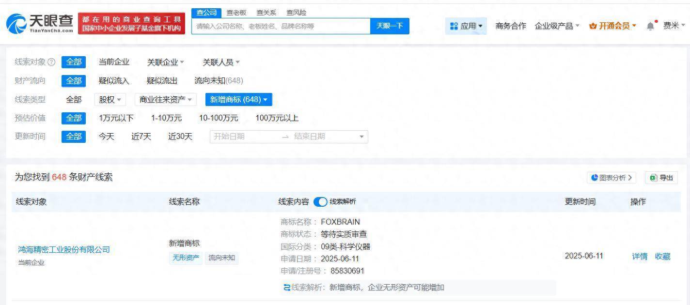This screenshot has width=690, height=305.
Task: Click the 09类-科学仪器 classification text
Action: (x=345, y=247)
